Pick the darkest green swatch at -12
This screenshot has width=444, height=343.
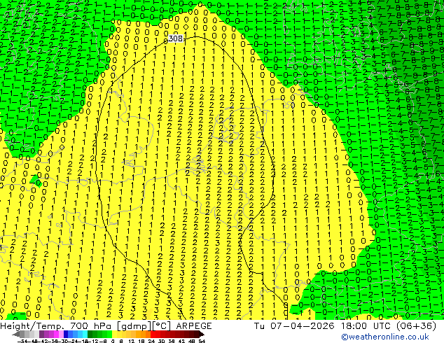click(x=90, y=334)
